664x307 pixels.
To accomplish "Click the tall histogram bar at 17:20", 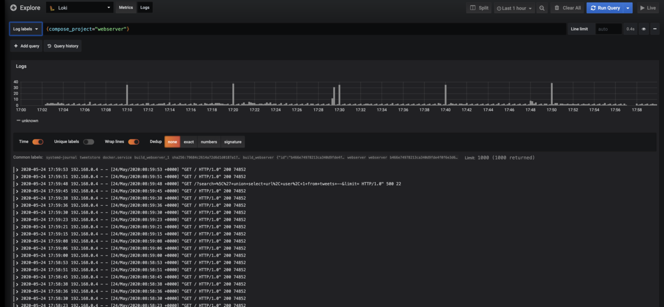I will (x=233, y=94).
